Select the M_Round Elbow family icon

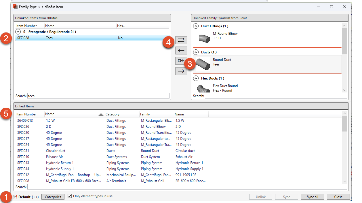204,38
